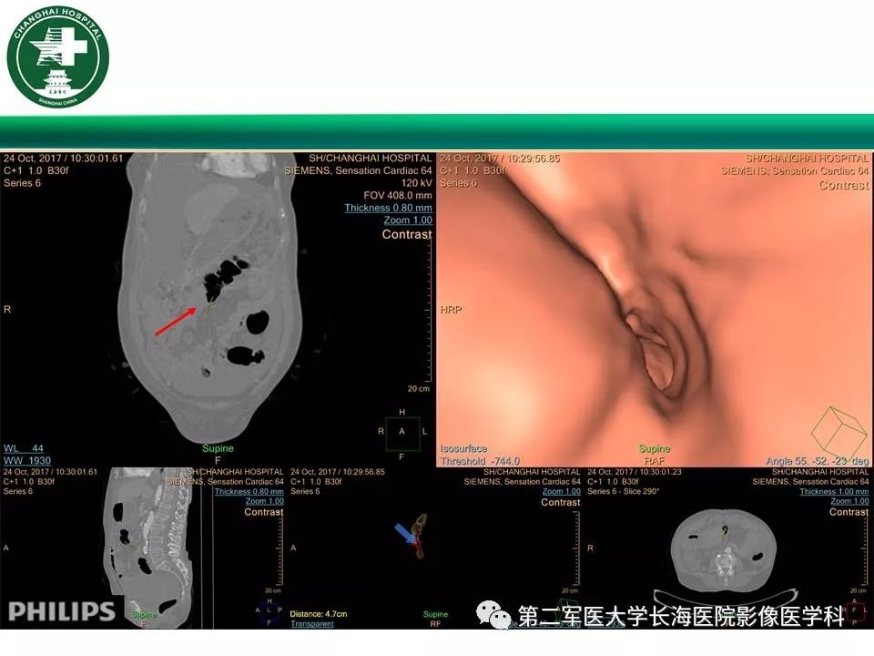This screenshot has width=874, height=656.
Task: Click Series 6 label in coronal view
Action: (x=22, y=183)
